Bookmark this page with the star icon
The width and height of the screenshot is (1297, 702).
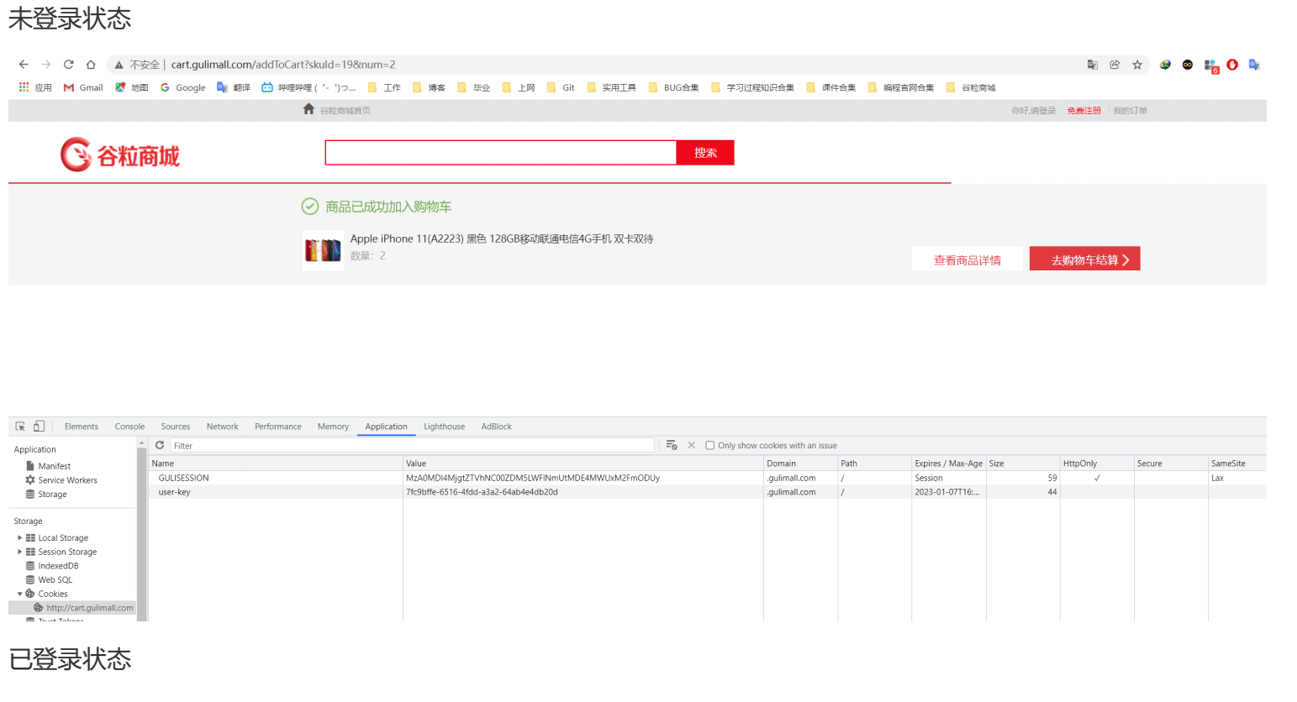1137,65
